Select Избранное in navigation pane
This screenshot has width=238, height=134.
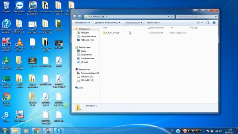click(x=84, y=29)
